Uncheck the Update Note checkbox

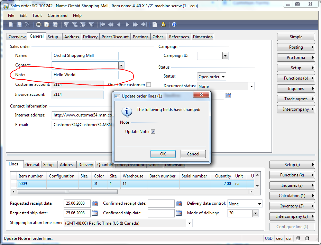click(153, 132)
